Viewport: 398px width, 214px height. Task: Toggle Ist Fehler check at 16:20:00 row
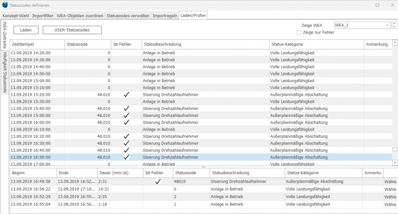click(x=126, y=136)
